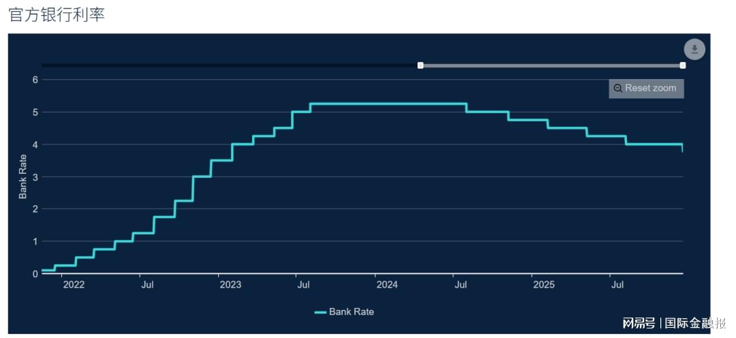Click the dark unselected range slider track

(230, 65)
